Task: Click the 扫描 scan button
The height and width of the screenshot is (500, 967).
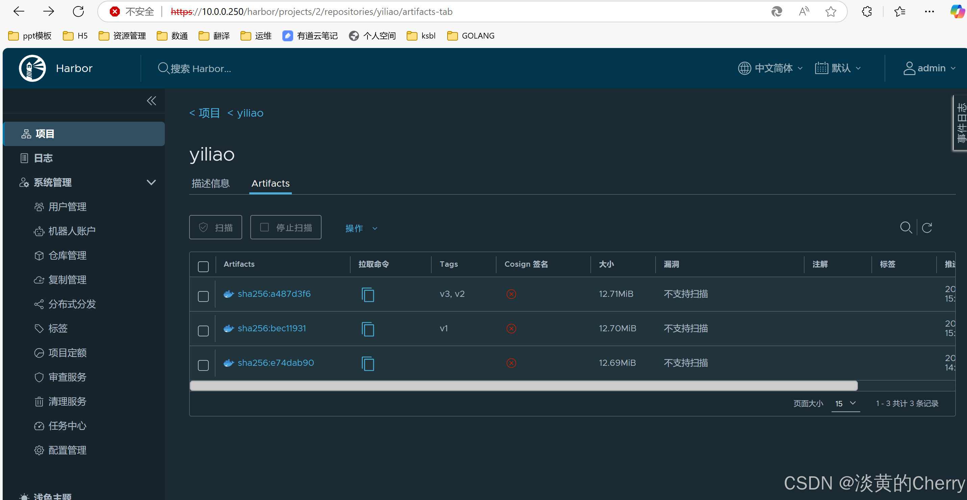Action: tap(215, 227)
